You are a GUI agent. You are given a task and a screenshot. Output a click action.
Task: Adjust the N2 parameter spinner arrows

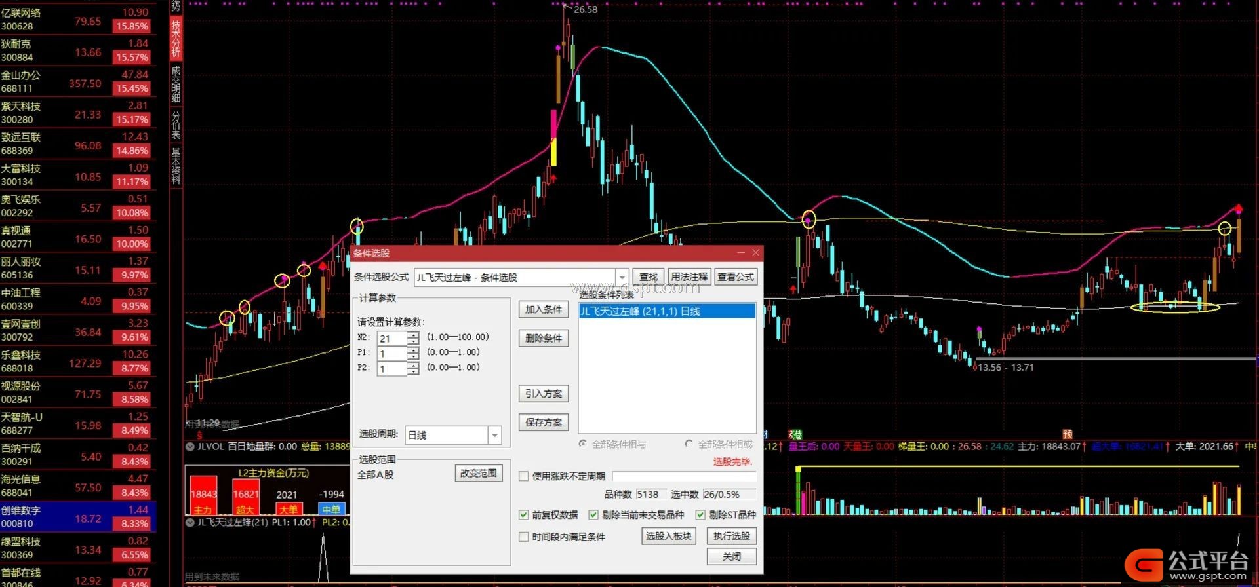coord(413,338)
